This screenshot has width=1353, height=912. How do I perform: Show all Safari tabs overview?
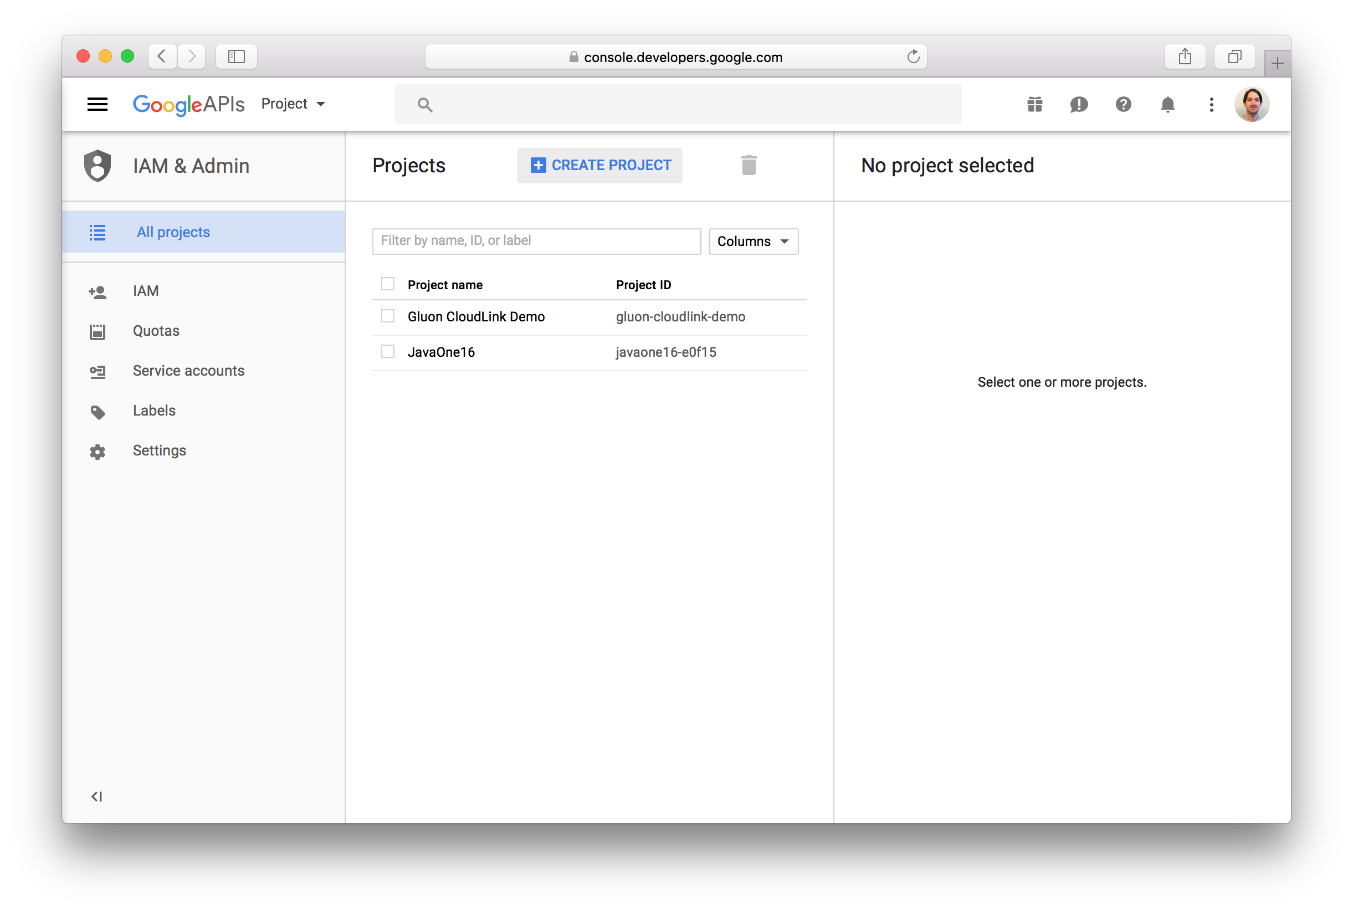click(x=1234, y=57)
